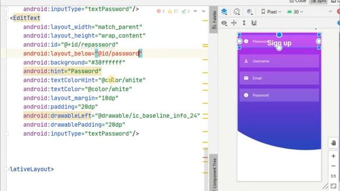Screen dimensions: 340x191
Task: Select the lower Password field in preview
Action: 279,95
